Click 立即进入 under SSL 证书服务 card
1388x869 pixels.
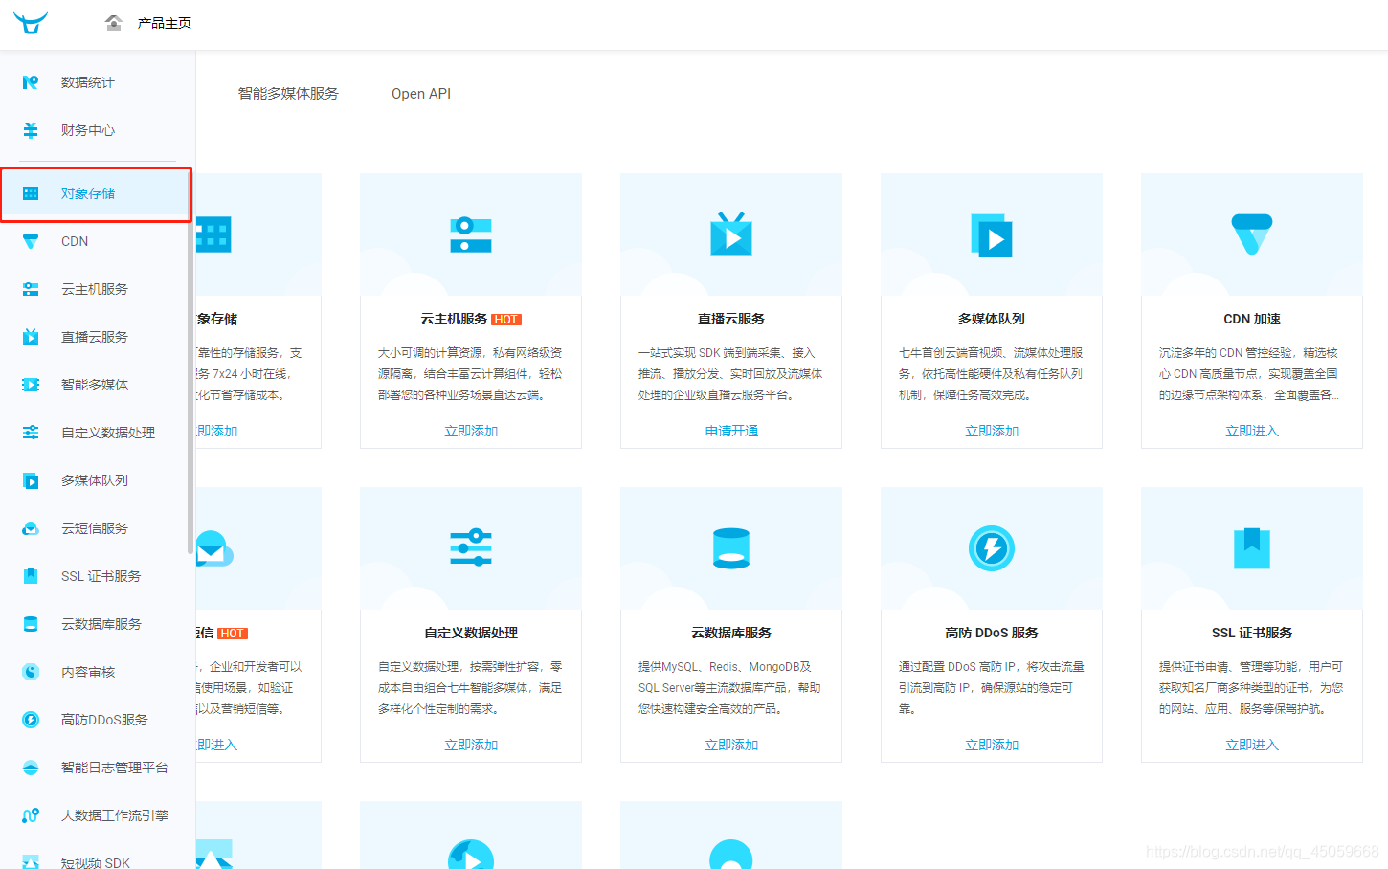pyautogui.click(x=1252, y=746)
